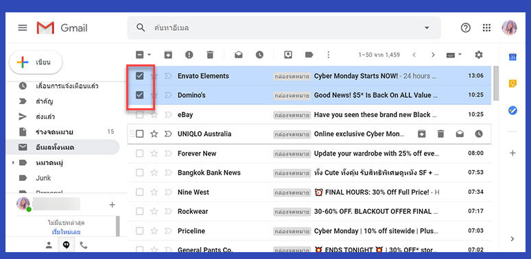The width and height of the screenshot is (531, 259).
Task: Mark selected emails as read from toolbar
Action: (x=239, y=55)
